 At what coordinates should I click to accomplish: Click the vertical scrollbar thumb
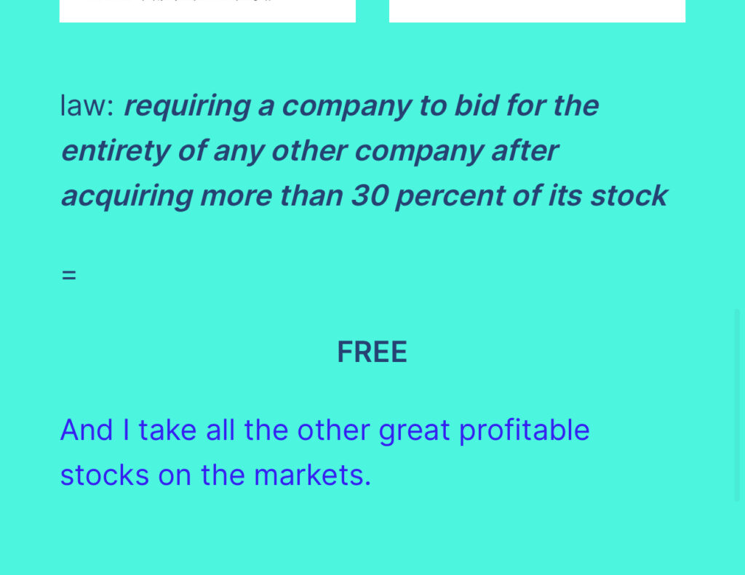tap(737, 404)
